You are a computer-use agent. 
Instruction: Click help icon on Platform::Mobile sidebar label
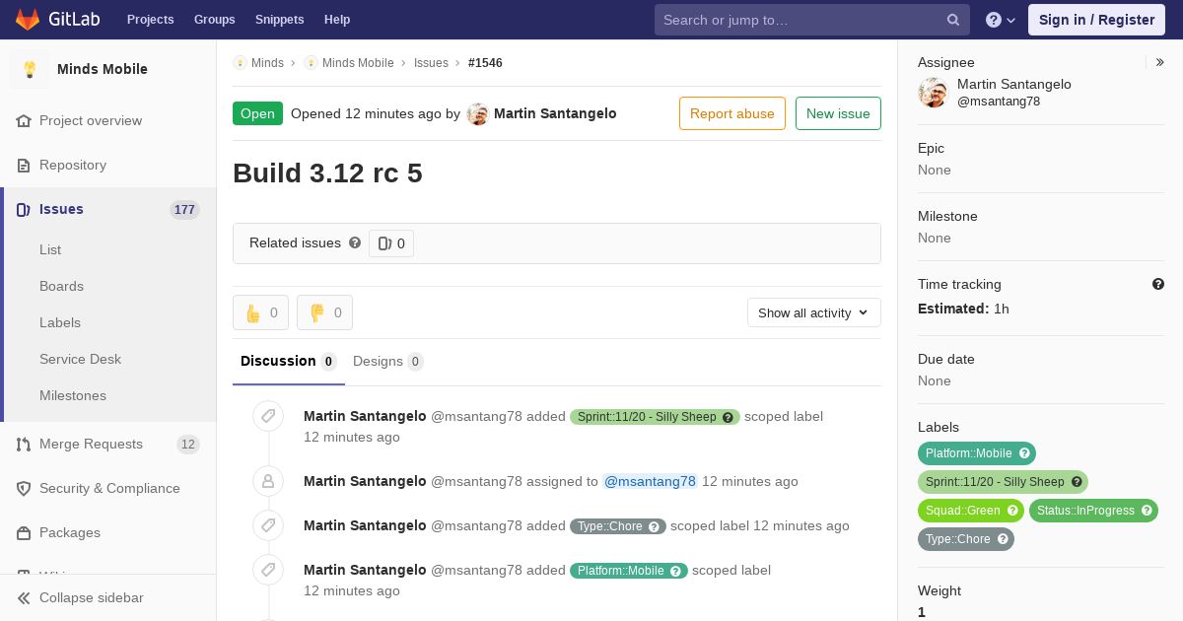tap(1024, 453)
